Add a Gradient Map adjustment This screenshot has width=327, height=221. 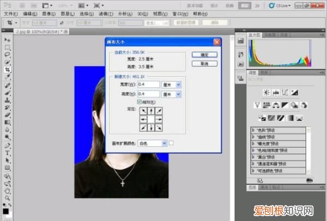click(x=290, y=118)
